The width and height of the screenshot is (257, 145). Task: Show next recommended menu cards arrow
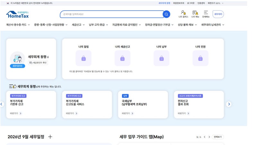point(229,104)
